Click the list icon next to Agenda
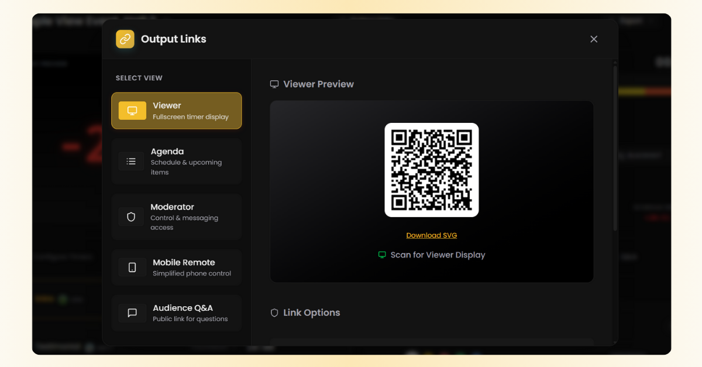Screen dimensions: 702x367 (x=131, y=161)
